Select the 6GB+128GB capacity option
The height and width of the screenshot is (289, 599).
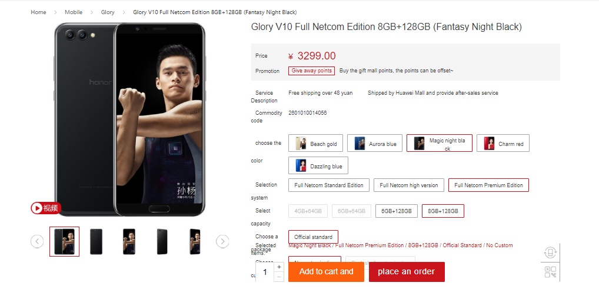tap(397, 211)
